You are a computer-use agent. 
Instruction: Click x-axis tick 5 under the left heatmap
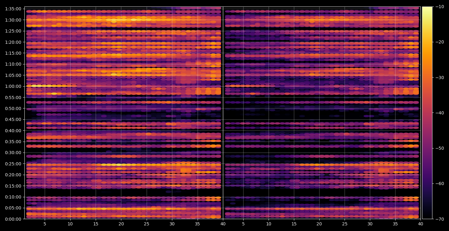click(x=45, y=224)
